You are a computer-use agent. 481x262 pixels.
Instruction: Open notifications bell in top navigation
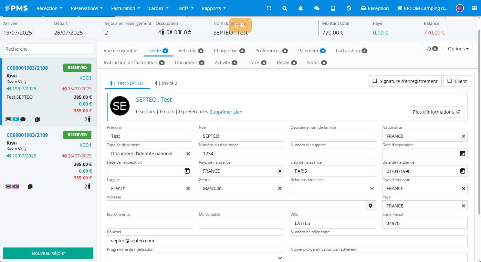(x=301, y=8)
